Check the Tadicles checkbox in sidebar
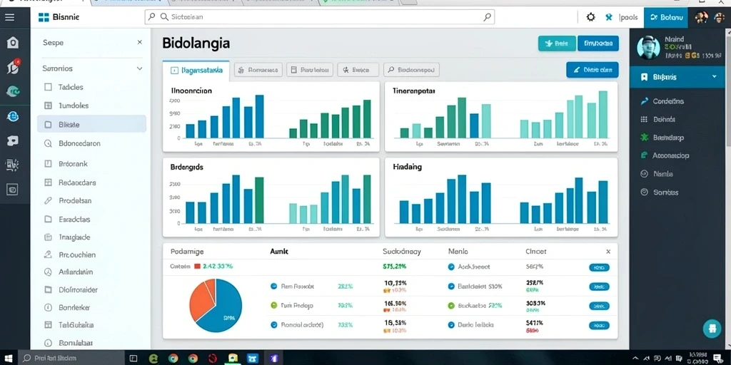731x365 pixels. coord(48,87)
